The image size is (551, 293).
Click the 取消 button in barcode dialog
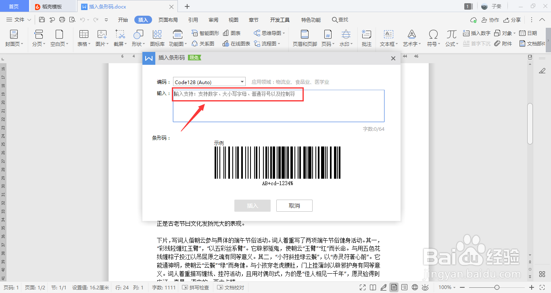pos(294,206)
